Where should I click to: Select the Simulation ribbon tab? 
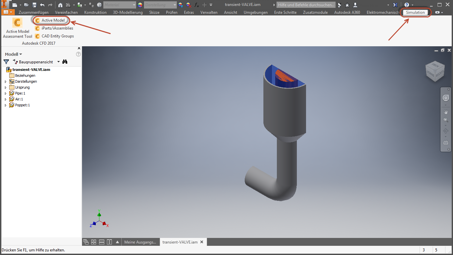tap(415, 12)
